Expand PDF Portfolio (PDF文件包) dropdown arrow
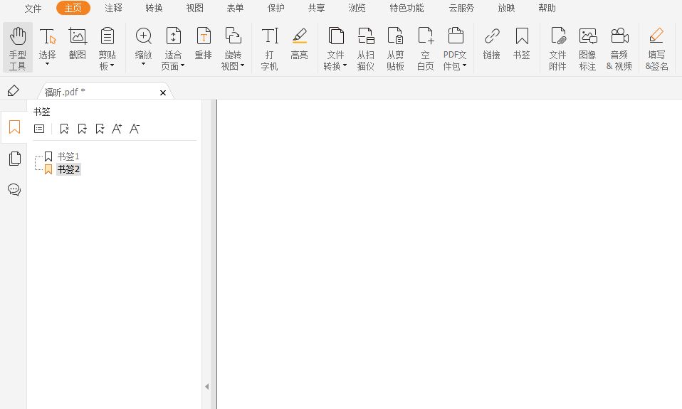This screenshot has height=409, width=682. (x=465, y=65)
